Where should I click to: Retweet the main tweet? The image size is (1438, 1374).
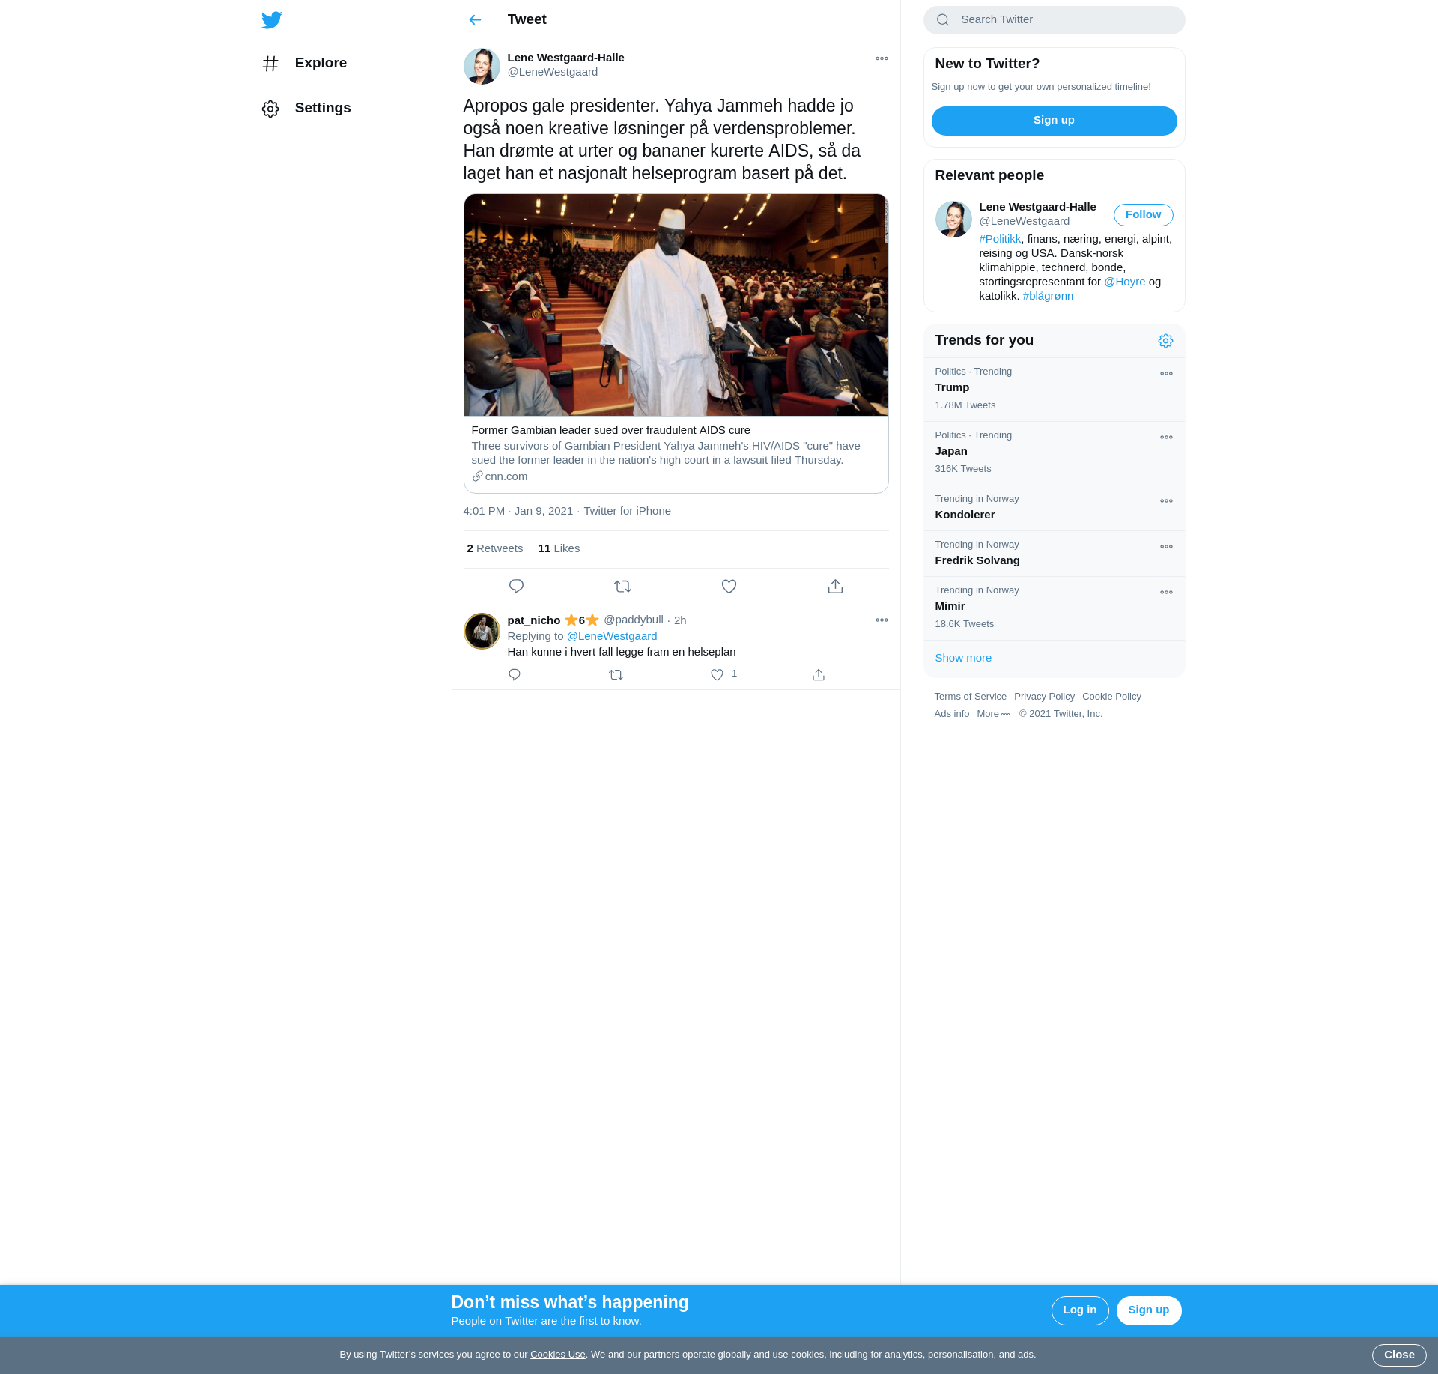point(622,586)
